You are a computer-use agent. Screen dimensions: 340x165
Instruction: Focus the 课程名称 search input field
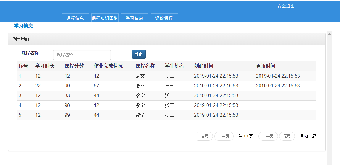click(82, 55)
